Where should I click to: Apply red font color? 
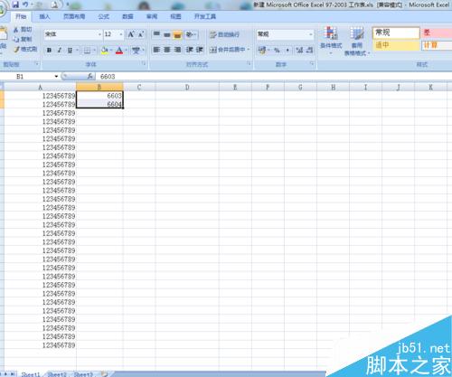coord(119,51)
